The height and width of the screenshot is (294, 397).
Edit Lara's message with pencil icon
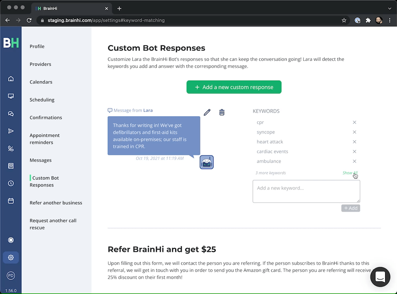click(207, 112)
